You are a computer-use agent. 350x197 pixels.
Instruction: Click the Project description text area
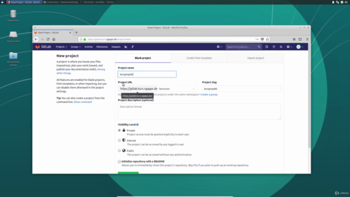[199, 112]
